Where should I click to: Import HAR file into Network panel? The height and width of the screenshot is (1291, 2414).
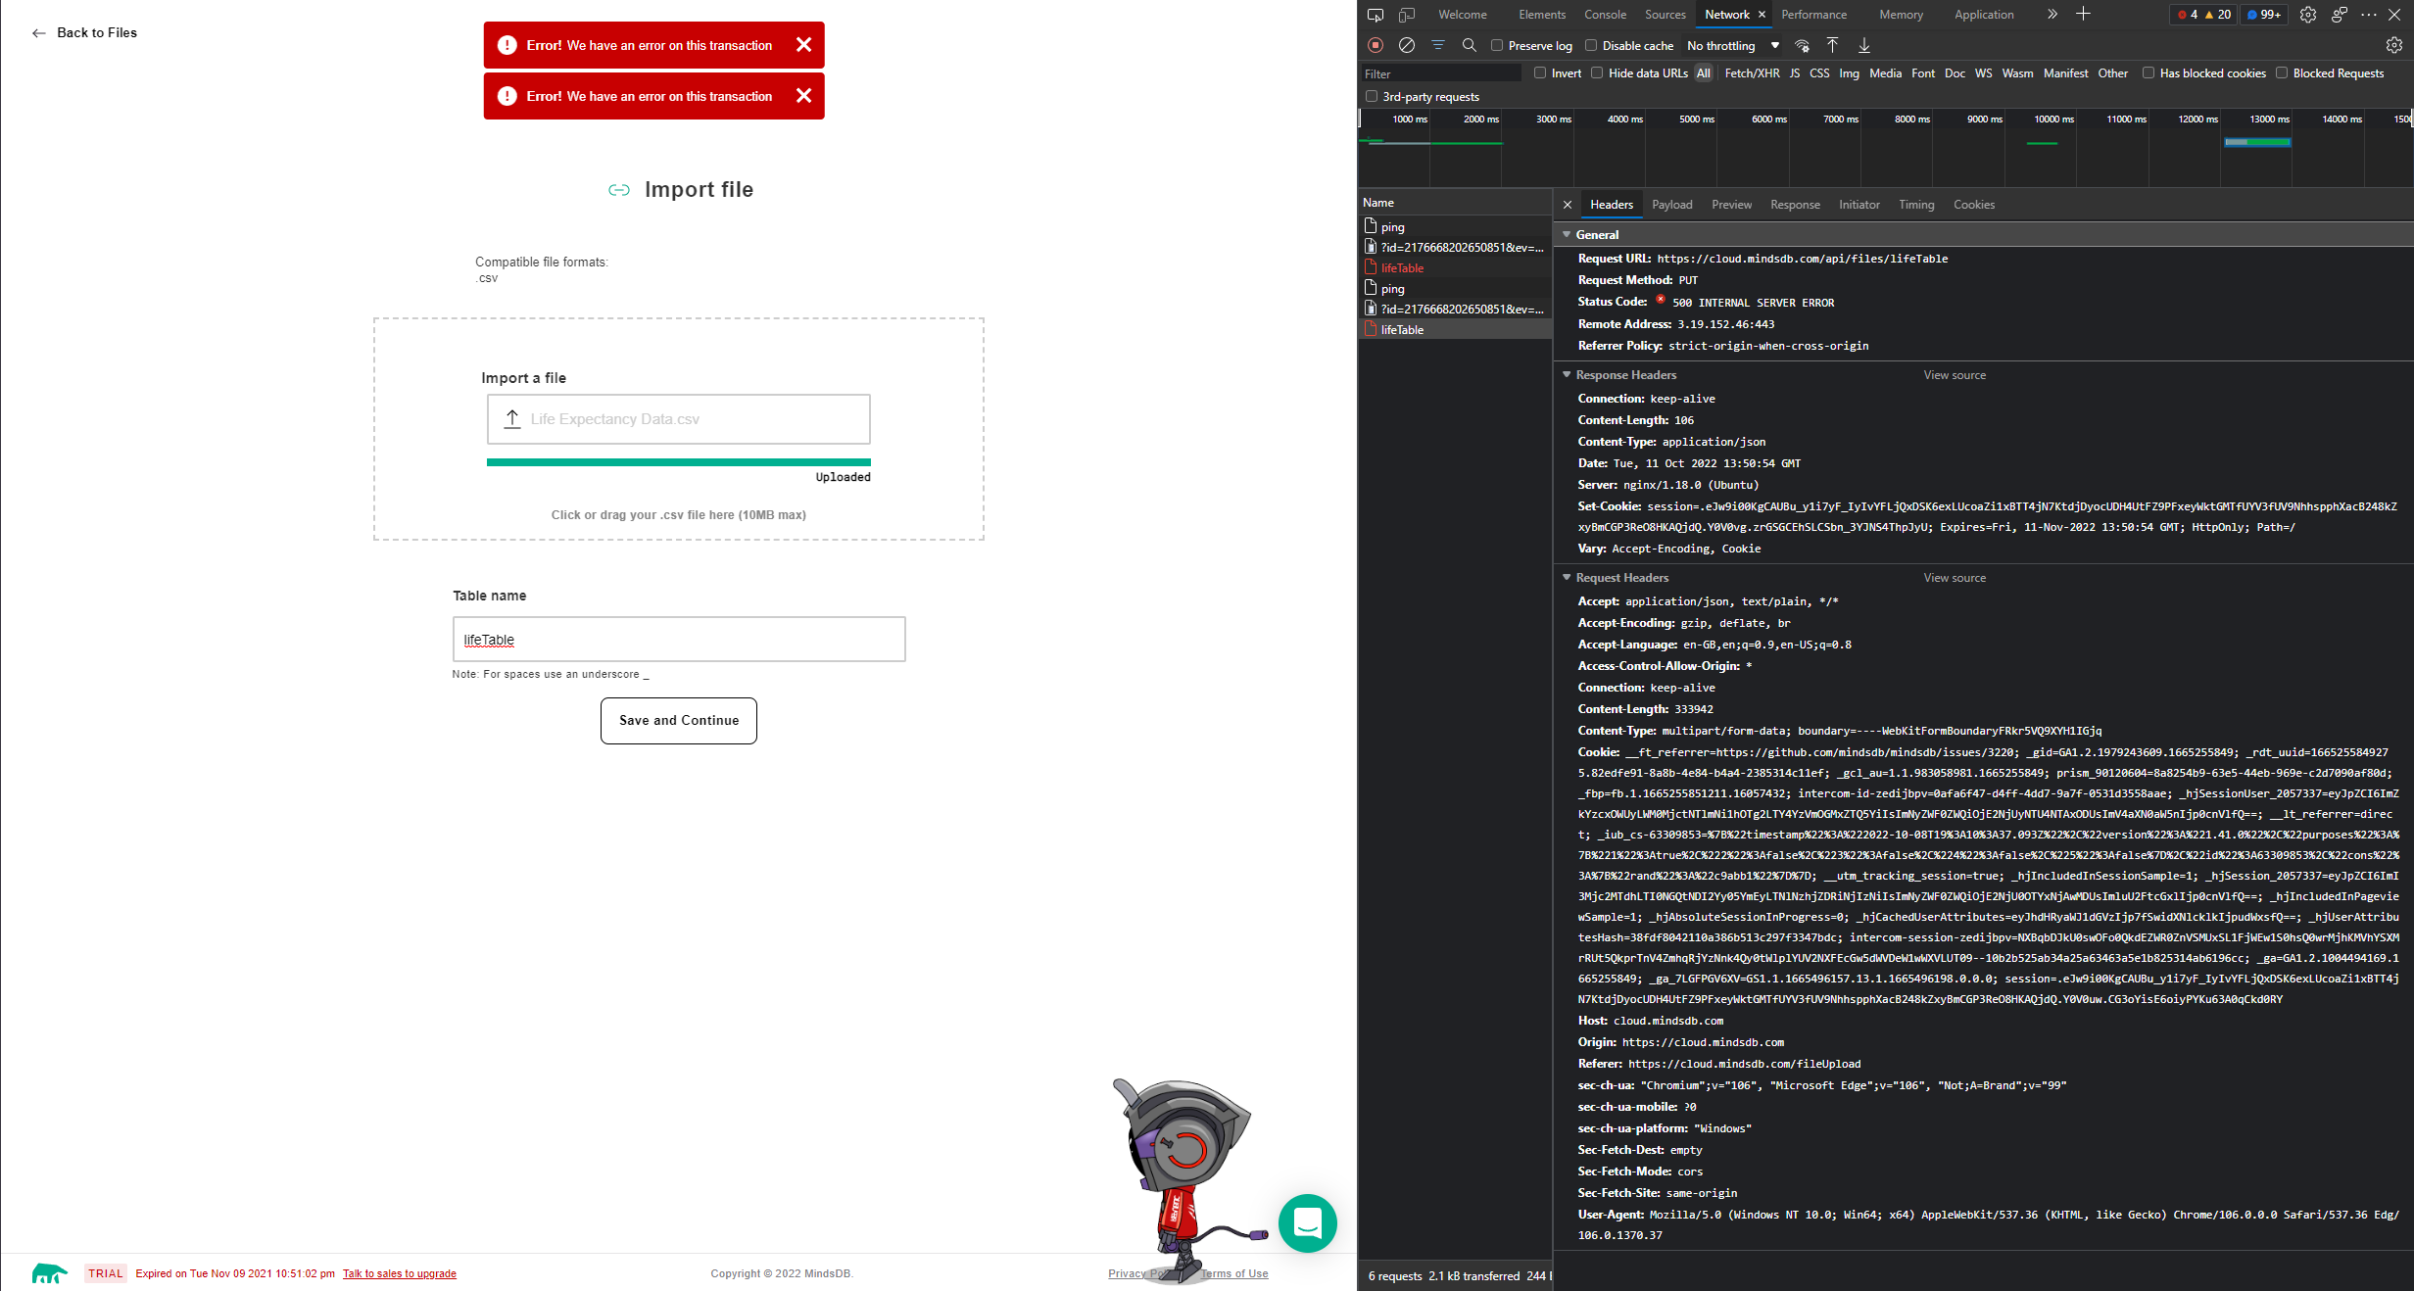pyautogui.click(x=1832, y=45)
